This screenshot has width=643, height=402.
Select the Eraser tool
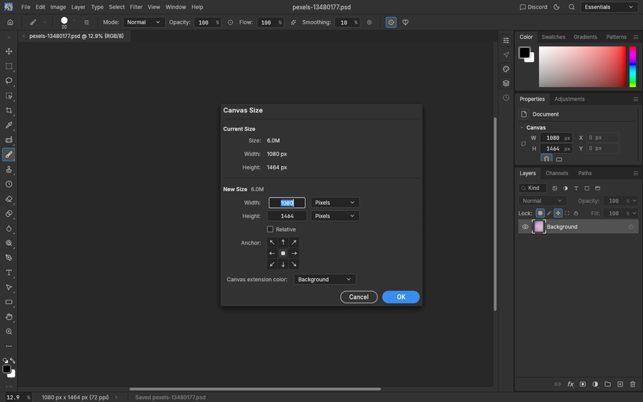pyautogui.click(x=9, y=199)
